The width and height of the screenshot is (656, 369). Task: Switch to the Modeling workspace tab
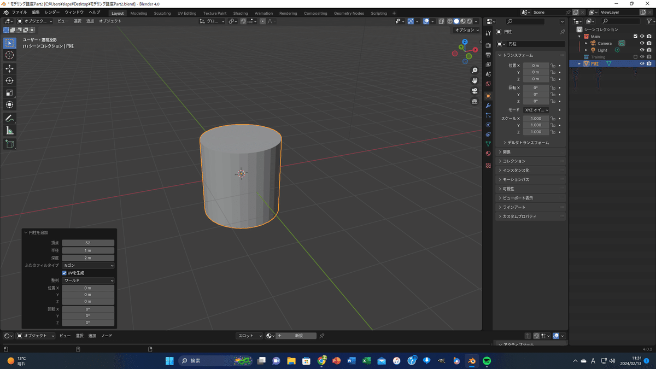(x=139, y=13)
